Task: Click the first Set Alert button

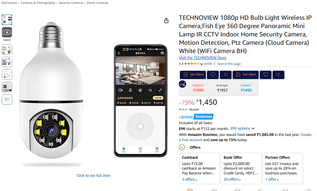Action: click(193, 75)
